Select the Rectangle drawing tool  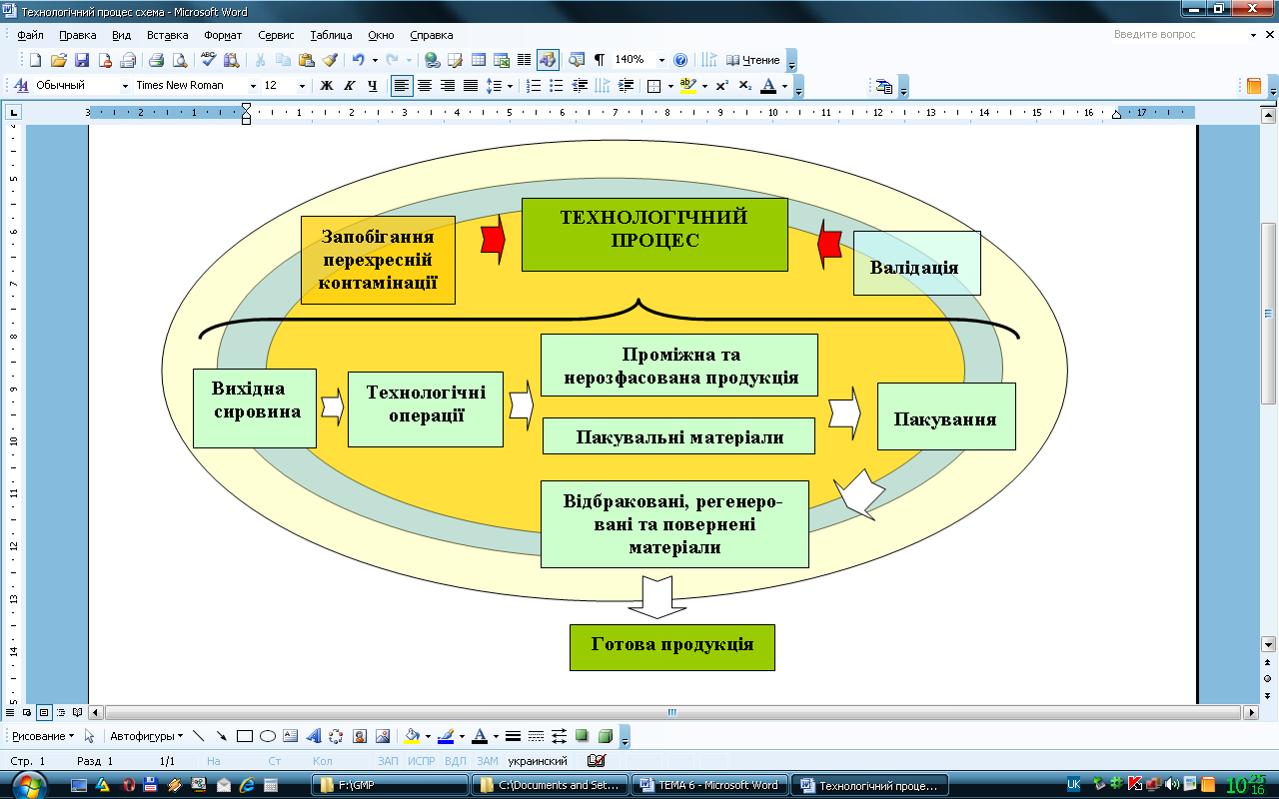tap(244, 736)
